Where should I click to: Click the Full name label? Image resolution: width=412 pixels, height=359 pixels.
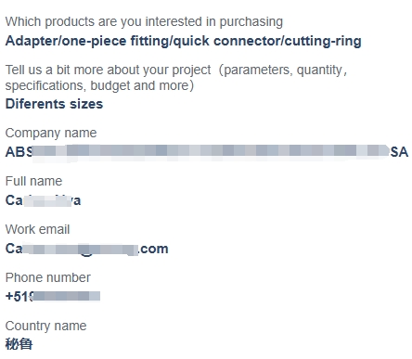click(33, 181)
